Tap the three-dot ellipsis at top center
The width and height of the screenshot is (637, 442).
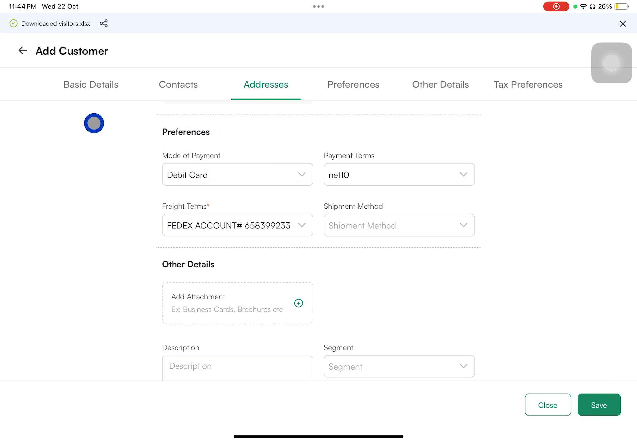[x=318, y=6]
